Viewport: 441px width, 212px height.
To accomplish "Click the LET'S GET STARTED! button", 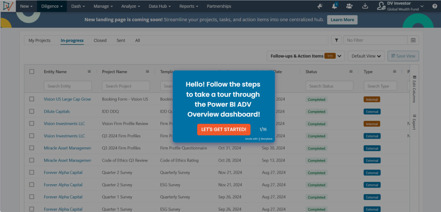I will pyautogui.click(x=224, y=130).
